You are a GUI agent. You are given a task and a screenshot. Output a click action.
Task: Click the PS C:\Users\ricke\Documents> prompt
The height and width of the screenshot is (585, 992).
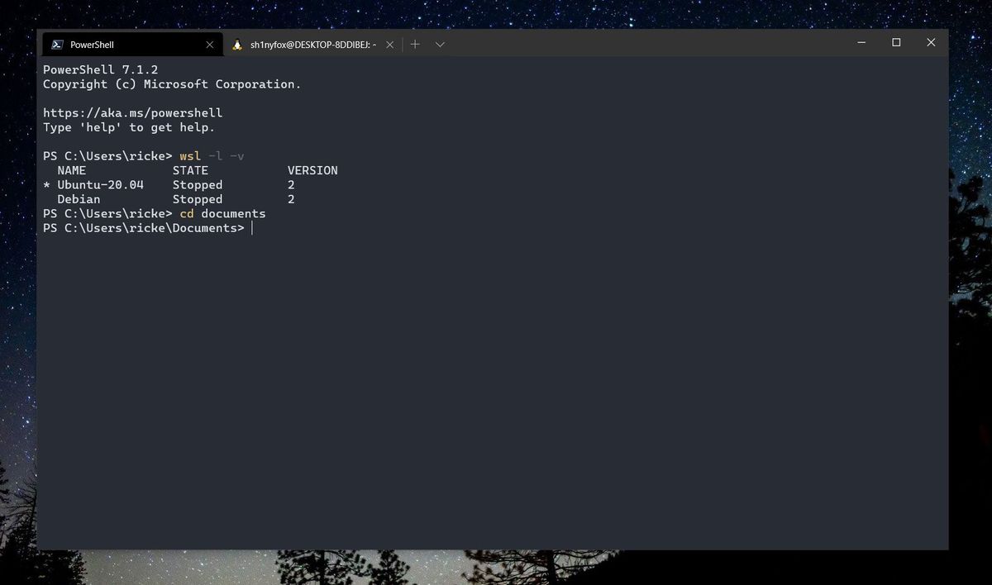pos(144,228)
